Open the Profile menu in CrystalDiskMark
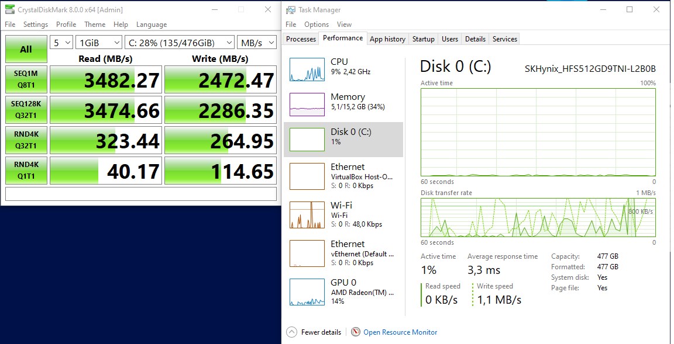The image size is (674, 344). pyautogui.click(x=66, y=25)
